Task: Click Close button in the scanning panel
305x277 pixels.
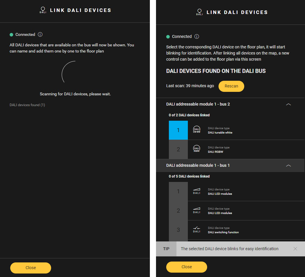Action: [31, 268]
